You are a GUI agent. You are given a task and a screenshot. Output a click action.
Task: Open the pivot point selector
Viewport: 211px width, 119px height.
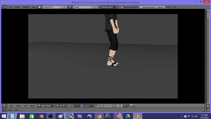[64, 106]
